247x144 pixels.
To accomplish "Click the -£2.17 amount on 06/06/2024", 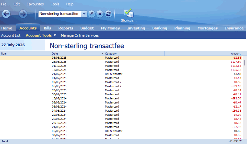I will pyautogui.click(x=237, y=107).
